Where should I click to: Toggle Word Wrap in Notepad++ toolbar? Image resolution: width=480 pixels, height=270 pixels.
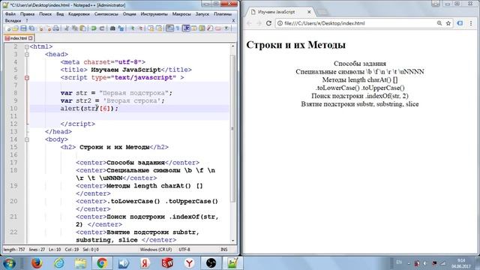click(x=169, y=28)
